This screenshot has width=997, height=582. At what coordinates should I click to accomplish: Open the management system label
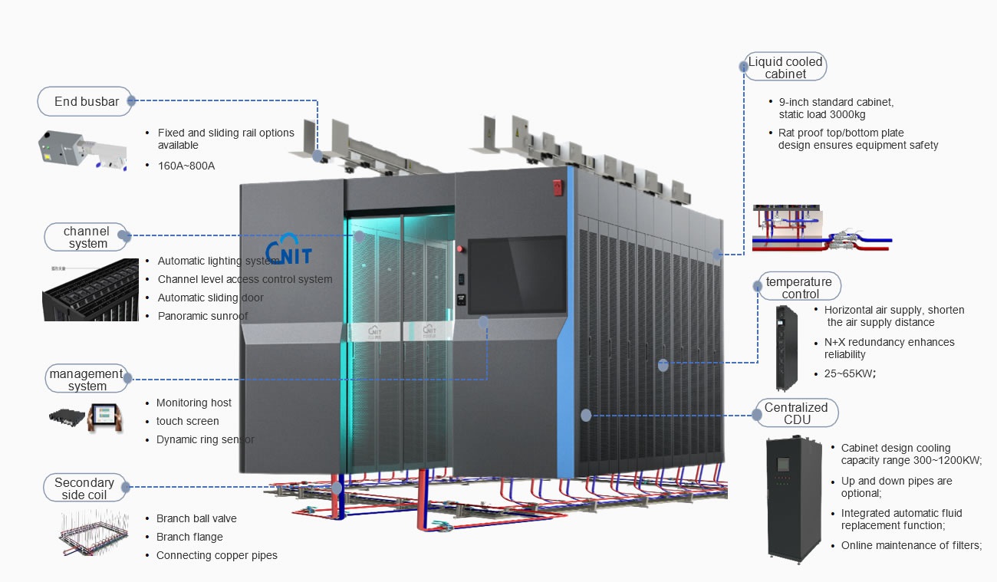tap(87, 380)
